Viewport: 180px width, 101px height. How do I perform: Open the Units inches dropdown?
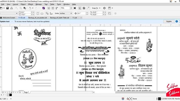click(x=71, y=13)
